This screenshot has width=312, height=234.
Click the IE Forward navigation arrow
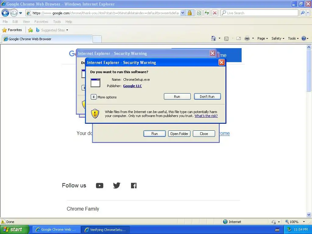click(14, 13)
